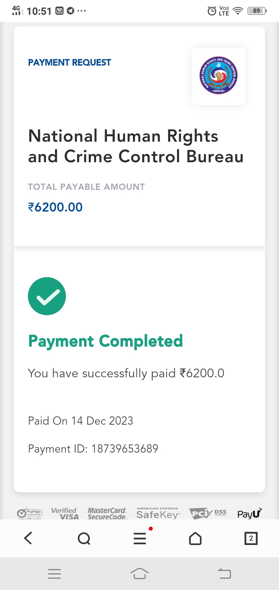
Task: Tap the green payment completed checkmark
Action: tap(47, 296)
